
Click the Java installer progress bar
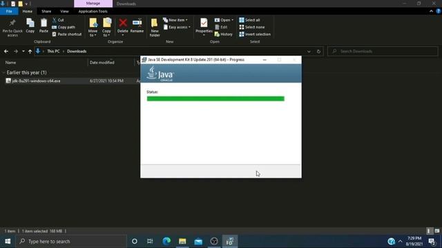(215, 99)
